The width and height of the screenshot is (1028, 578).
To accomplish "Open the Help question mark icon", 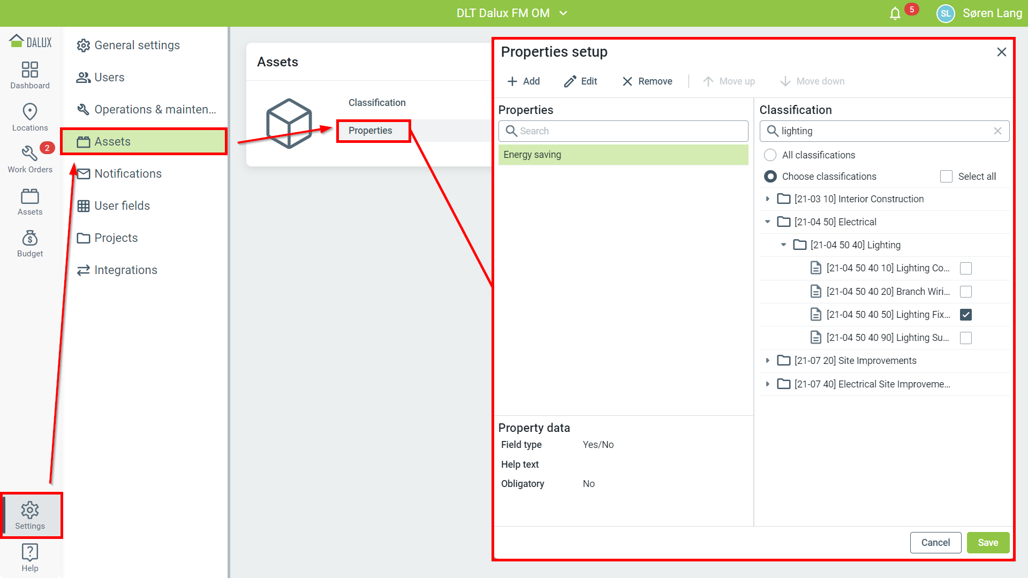I will tap(30, 552).
